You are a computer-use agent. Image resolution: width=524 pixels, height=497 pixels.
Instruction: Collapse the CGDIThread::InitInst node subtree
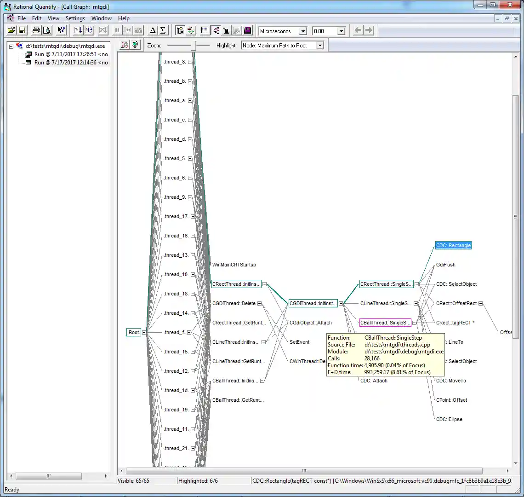pyautogui.click(x=341, y=304)
